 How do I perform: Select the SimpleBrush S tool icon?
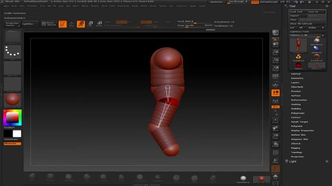298,57
